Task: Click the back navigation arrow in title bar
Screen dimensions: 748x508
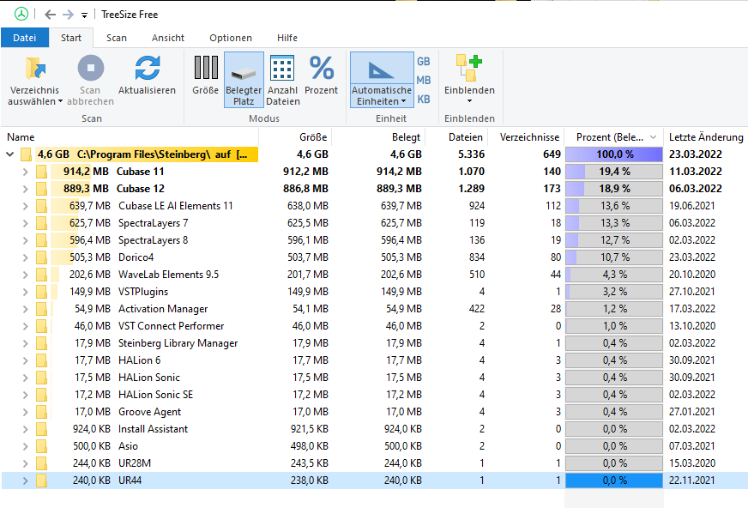Action: [x=50, y=15]
